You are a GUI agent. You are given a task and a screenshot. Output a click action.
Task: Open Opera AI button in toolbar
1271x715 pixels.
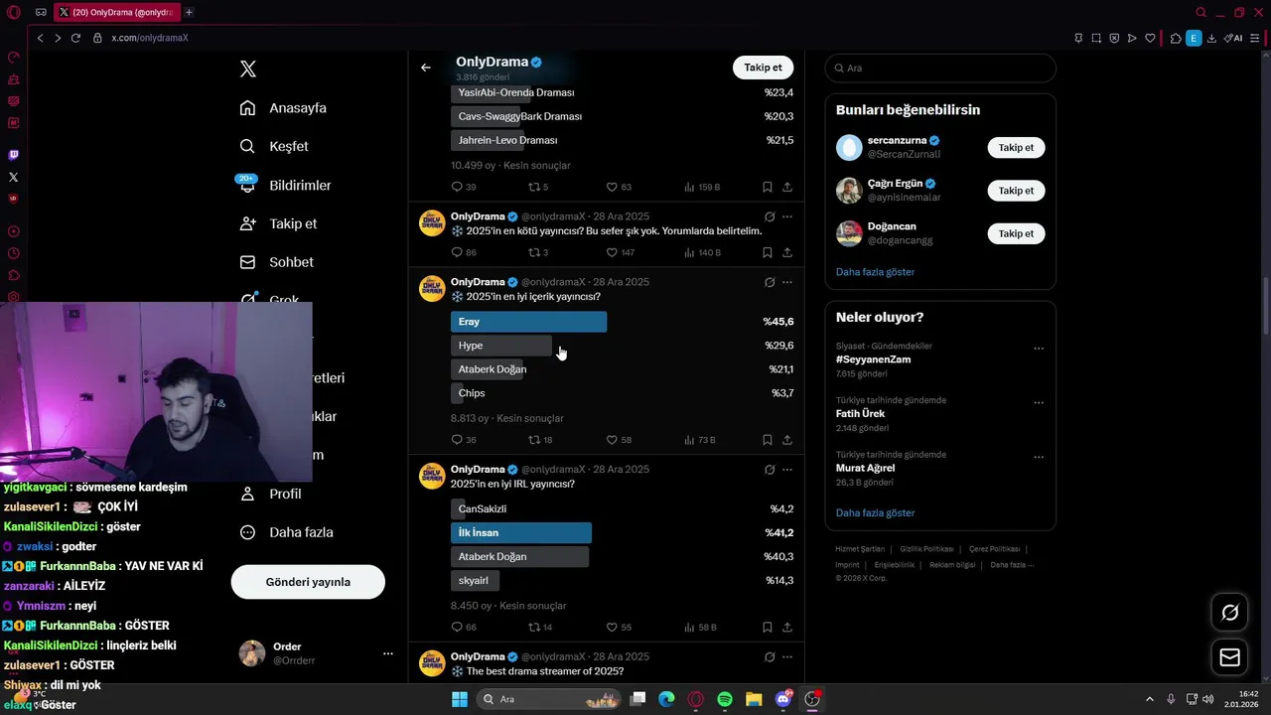pos(1233,38)
